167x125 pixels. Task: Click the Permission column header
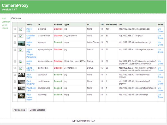[x=111, y=25]
